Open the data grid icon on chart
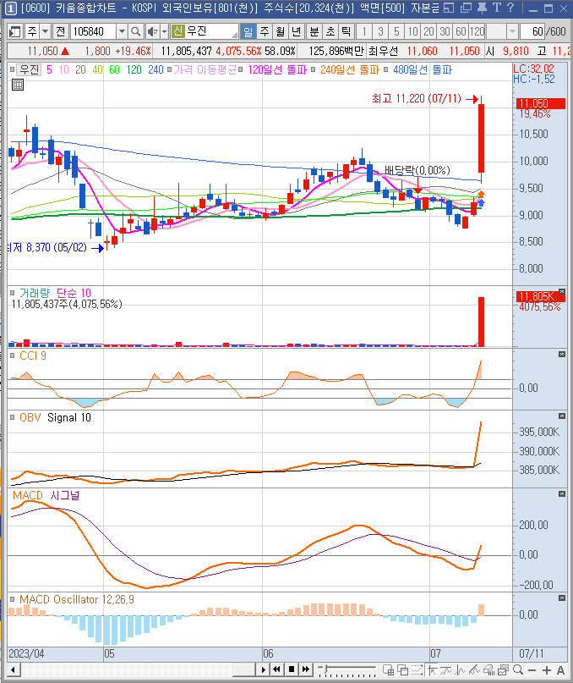Screen dimensions: 573x683 click(x=18, y=85)
